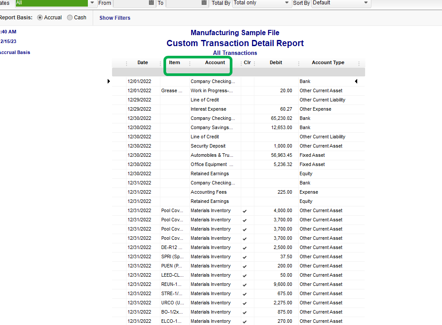Click the cleared checkmark for the 50.00 row
The image size is (442, 325).
[x=245, y=276]
